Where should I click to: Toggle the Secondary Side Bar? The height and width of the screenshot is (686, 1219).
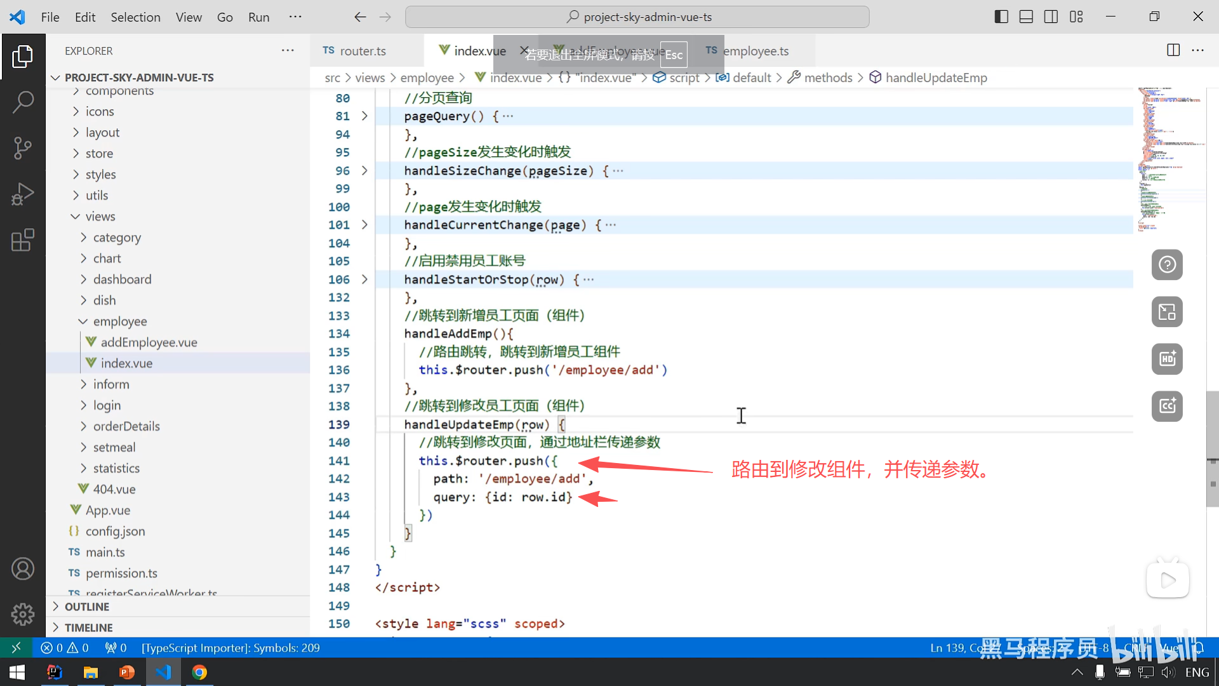1051,17
